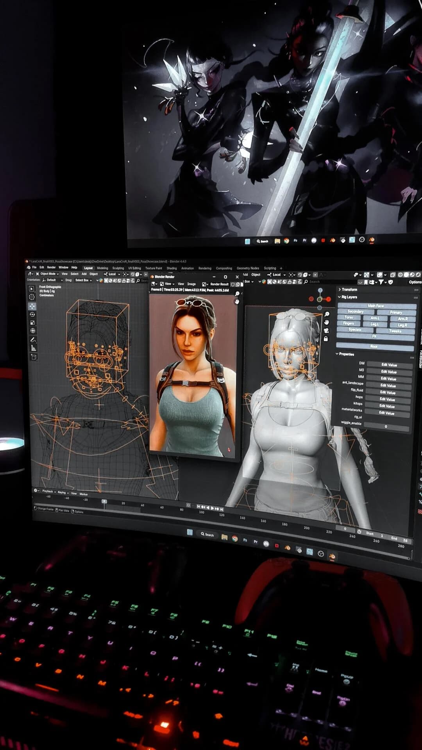Click Edit Value for hops property
This screenshot has height=750, width=422.
tap(387, 399)
